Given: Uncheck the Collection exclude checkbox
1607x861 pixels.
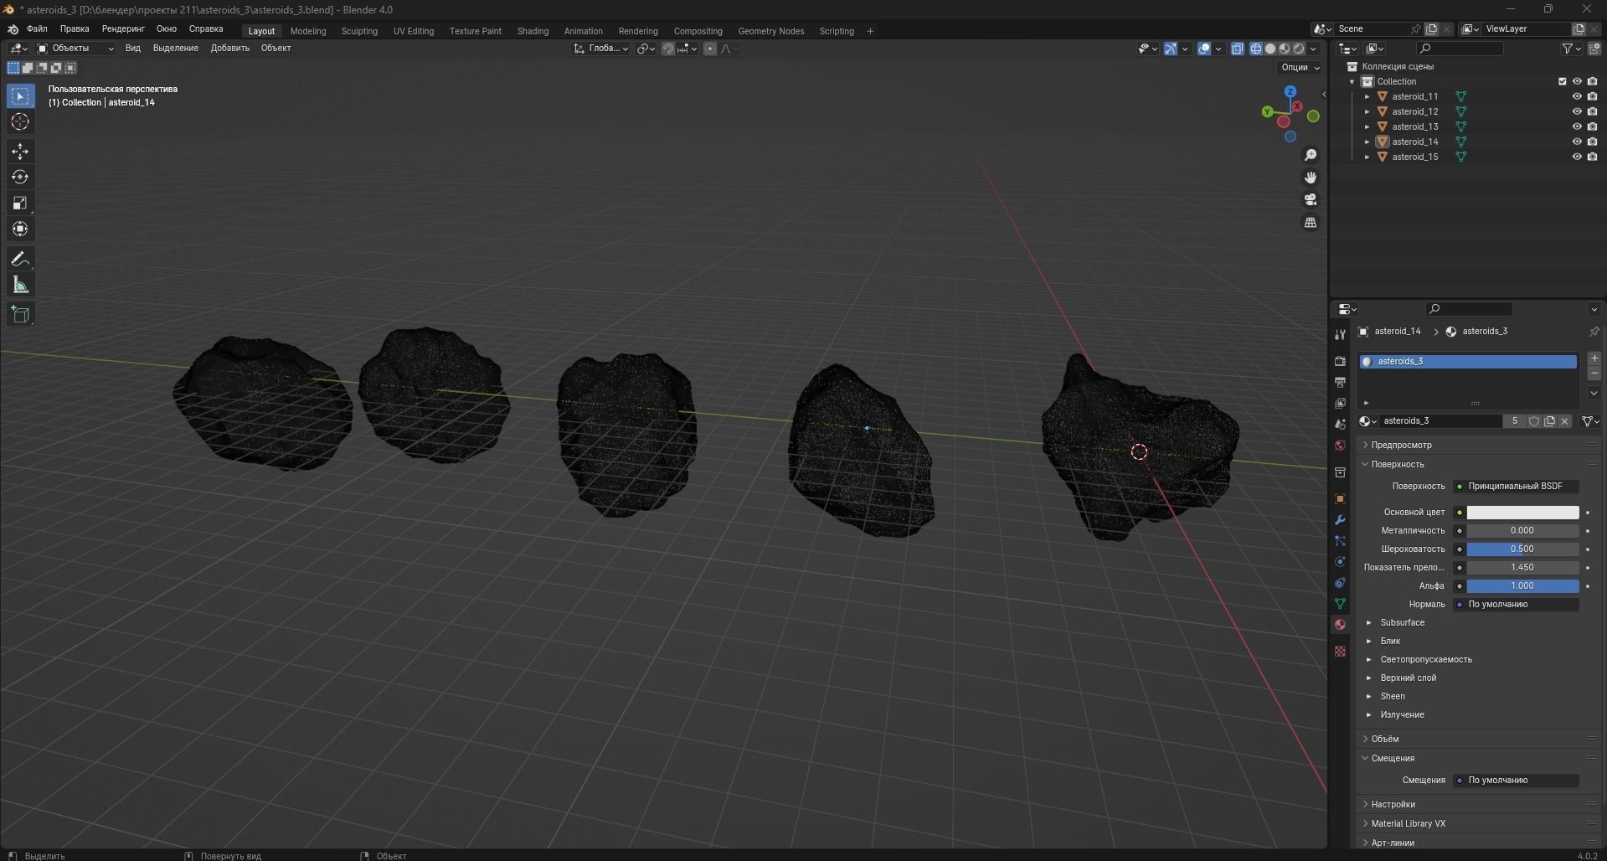Looking at the screenshot, I should [x=1562, y=81].
